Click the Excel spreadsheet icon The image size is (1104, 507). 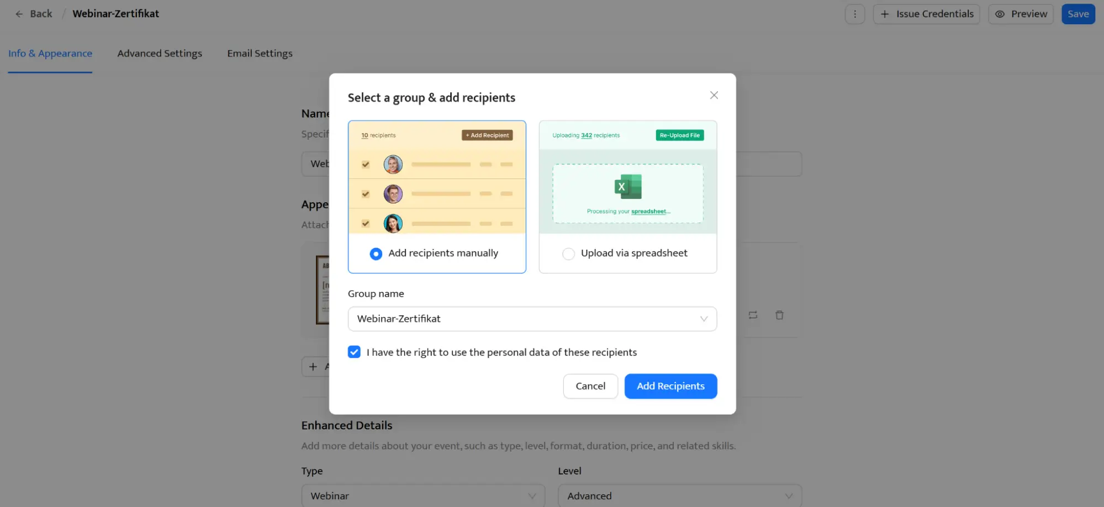coord(628,187)
